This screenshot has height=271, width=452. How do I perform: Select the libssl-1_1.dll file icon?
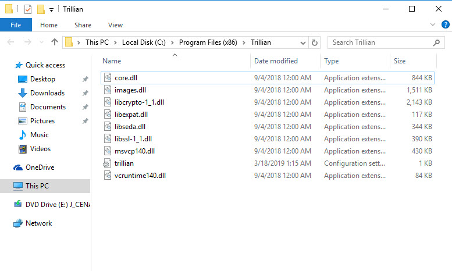(x=108, y=138)
